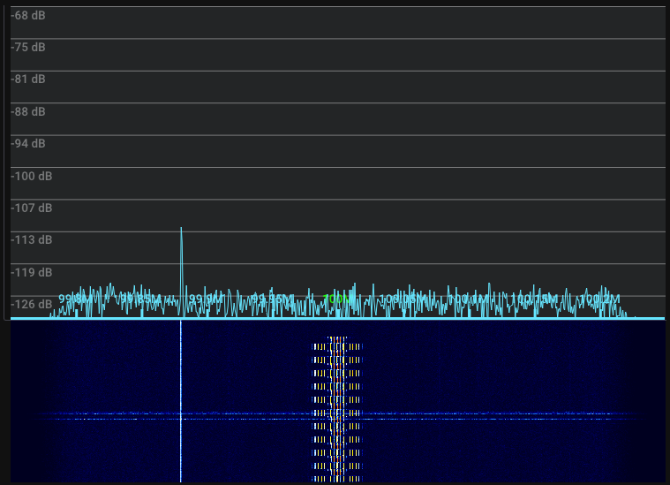The width and height of the screenshot is (670, 485).
Task: Click the -113 dB scale label
Action: [x=32, y=239]
